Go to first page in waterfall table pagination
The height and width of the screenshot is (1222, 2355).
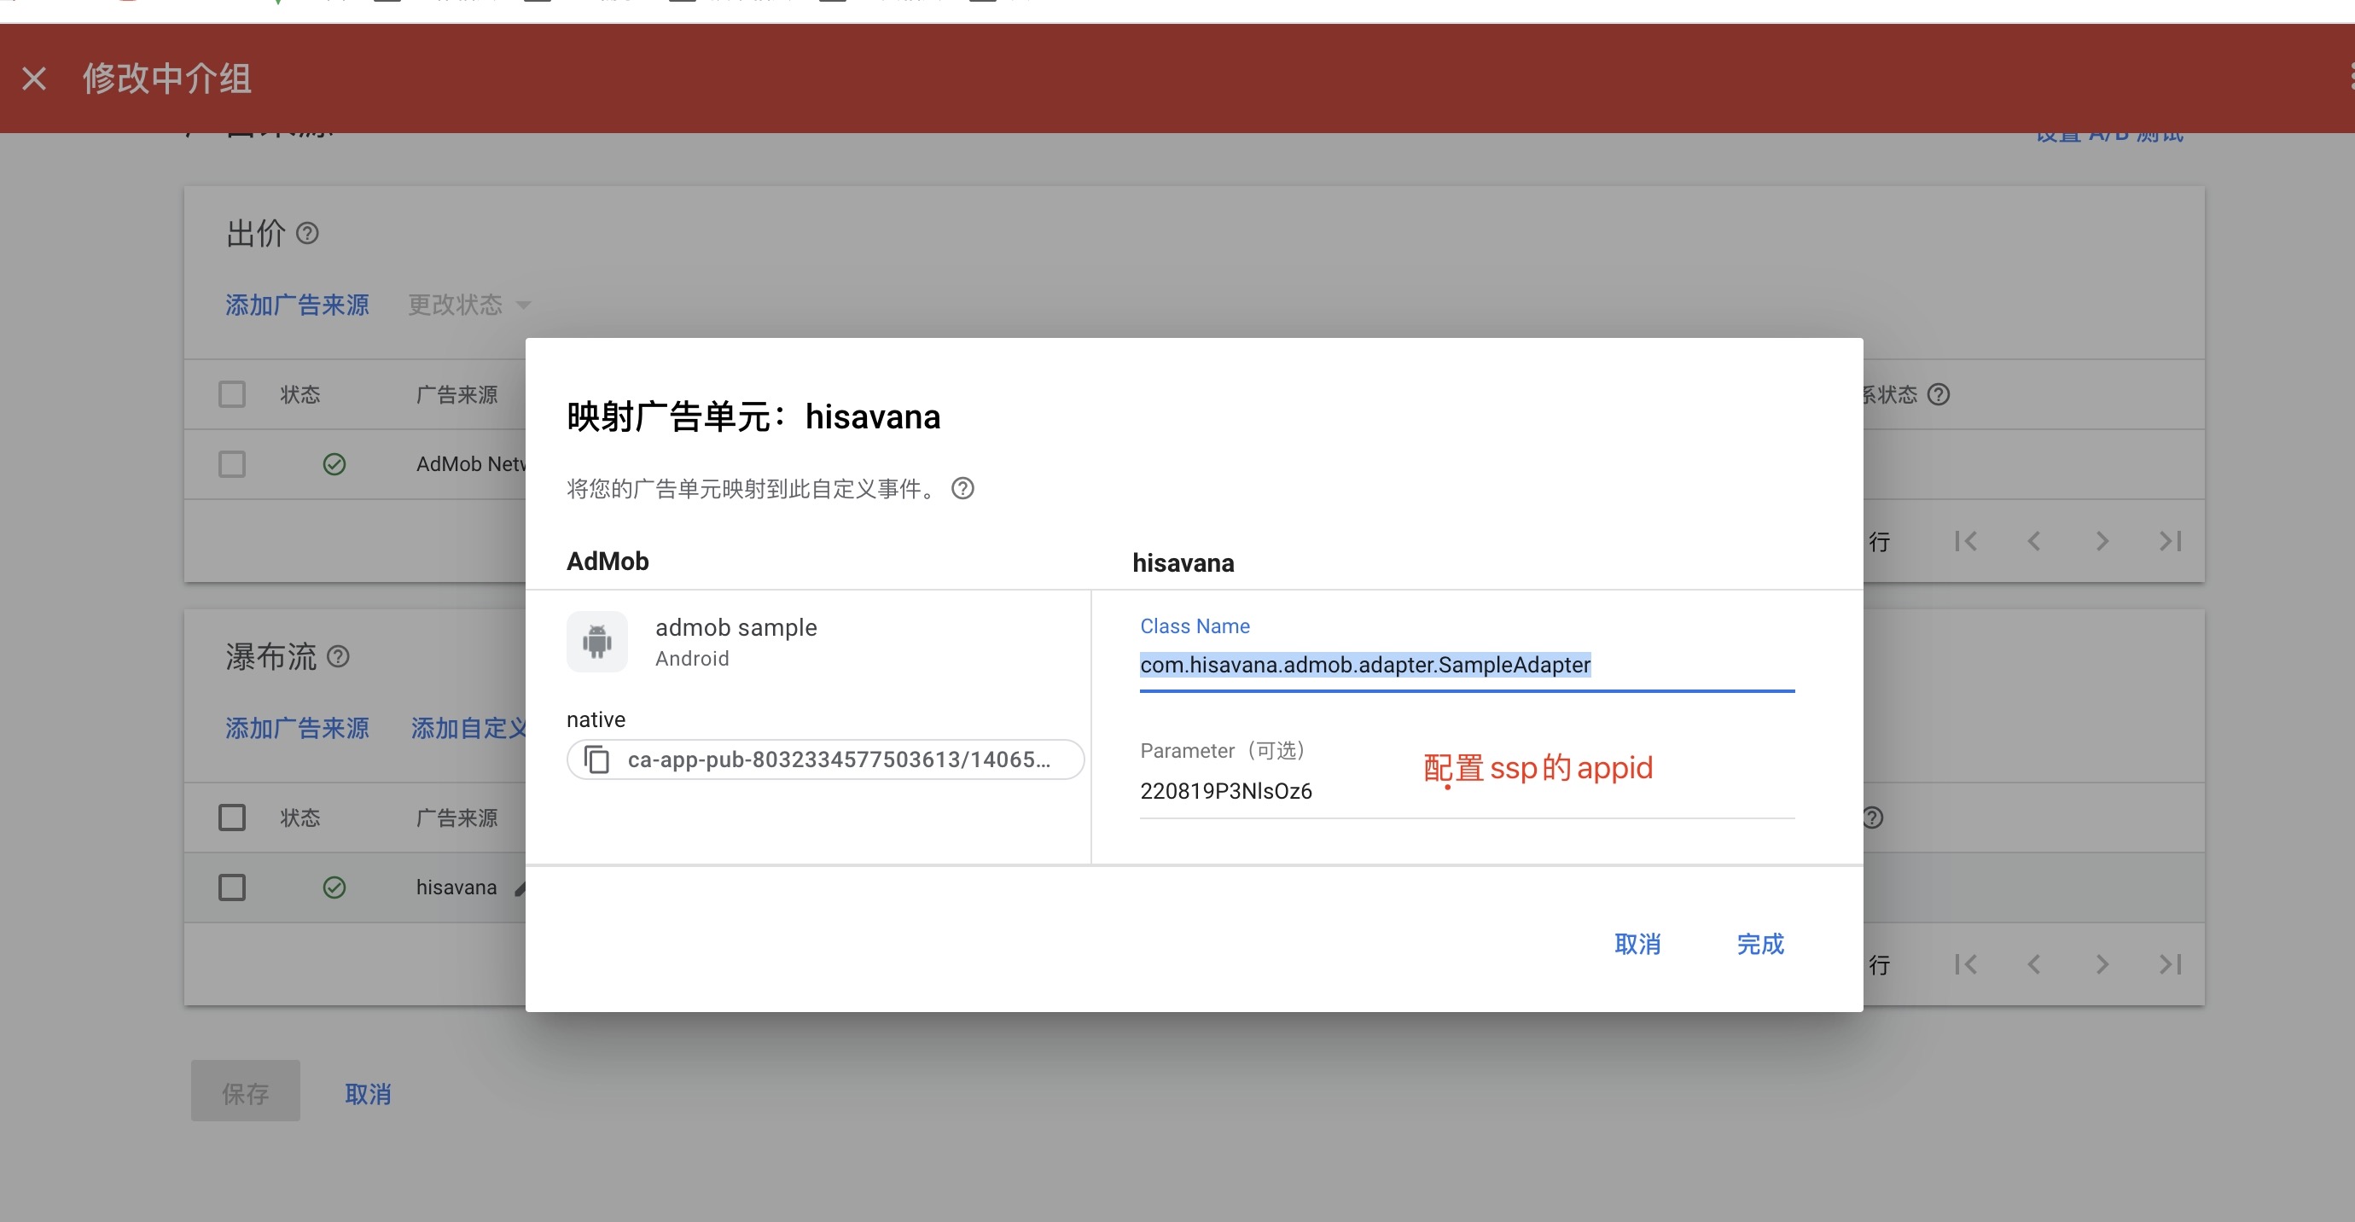point(1966,964)
